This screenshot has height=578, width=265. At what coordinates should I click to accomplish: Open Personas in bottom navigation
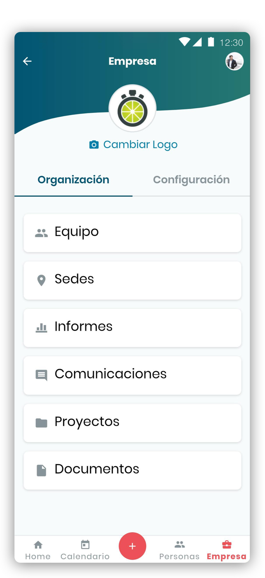pos(179,550)
